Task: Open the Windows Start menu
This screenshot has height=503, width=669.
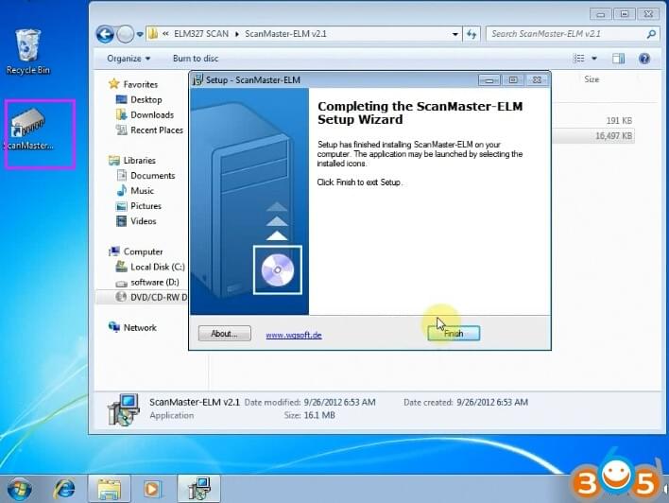Action: tap(19, 489)
